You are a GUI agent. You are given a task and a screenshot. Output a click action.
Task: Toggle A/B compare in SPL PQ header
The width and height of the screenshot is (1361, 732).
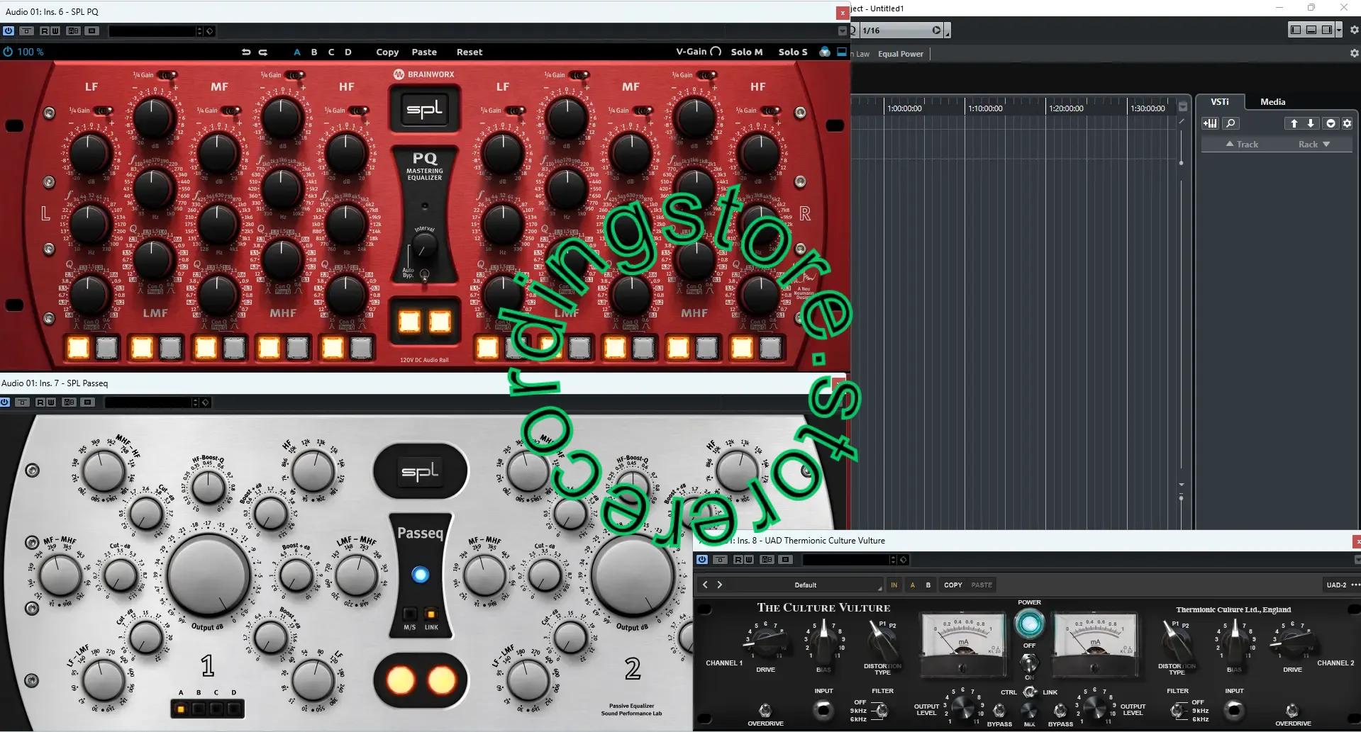(x=73, y=31)
